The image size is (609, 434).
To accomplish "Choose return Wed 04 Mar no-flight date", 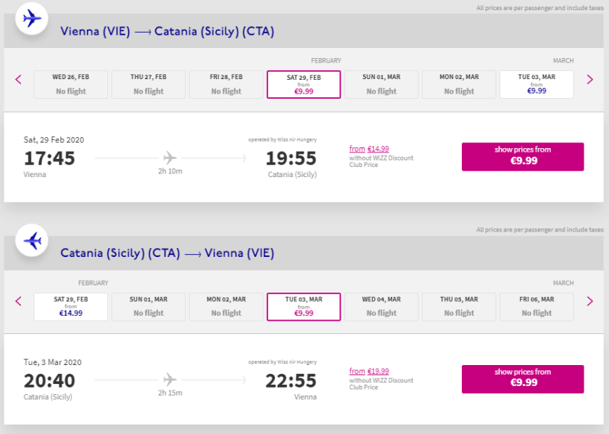I will pyautogui.click(x=381, y=306).
